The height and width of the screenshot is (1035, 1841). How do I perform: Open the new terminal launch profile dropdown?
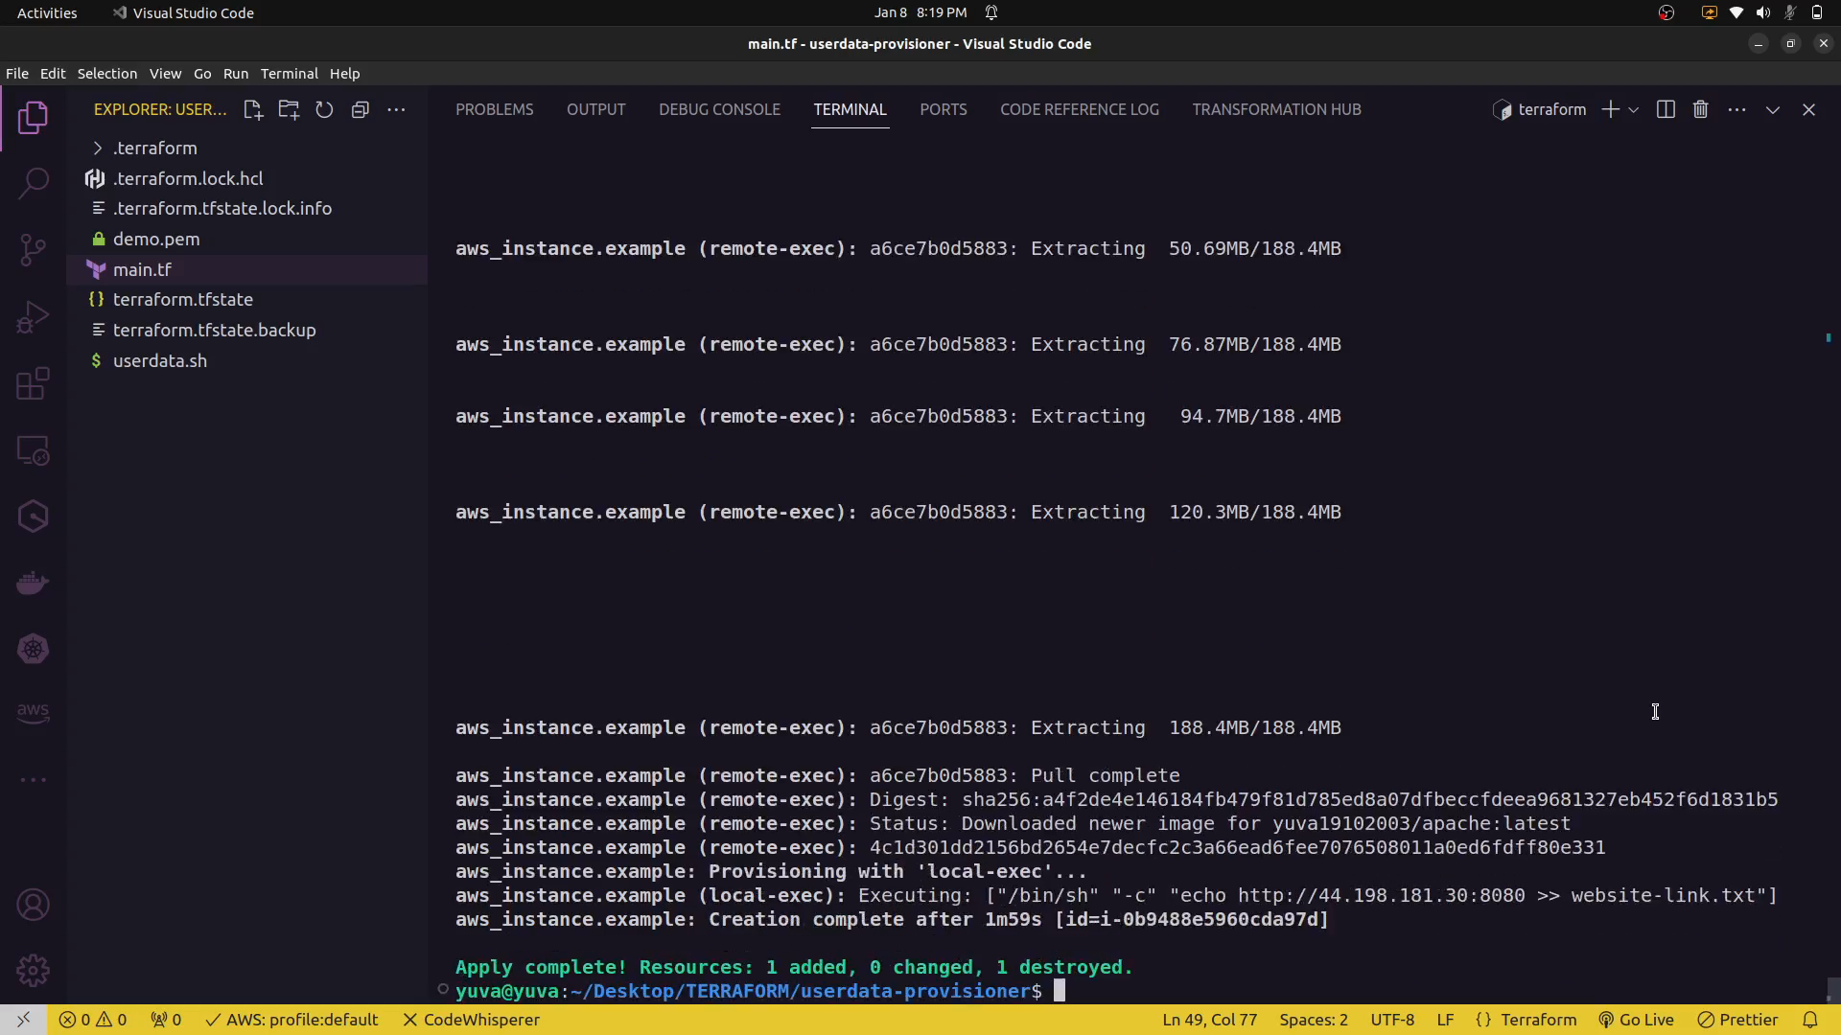click(1633, 110)
